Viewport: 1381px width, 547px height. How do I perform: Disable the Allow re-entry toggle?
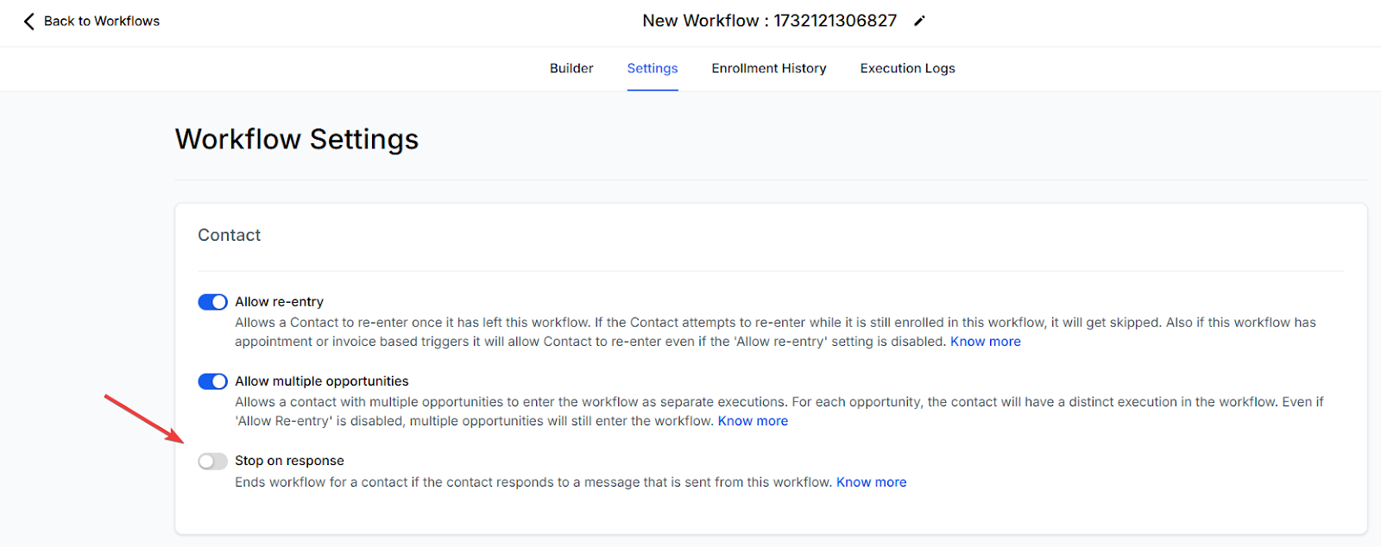212,302
